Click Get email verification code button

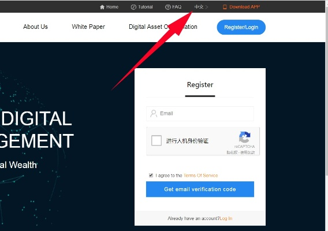coord(200,189)
